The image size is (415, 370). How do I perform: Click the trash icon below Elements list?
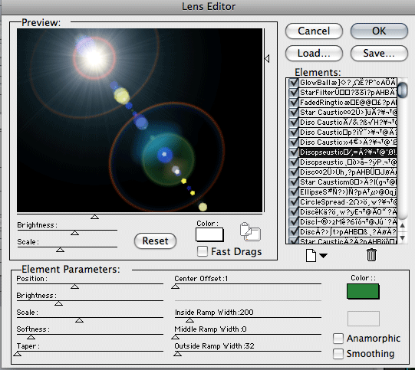[x=371, y=255]
